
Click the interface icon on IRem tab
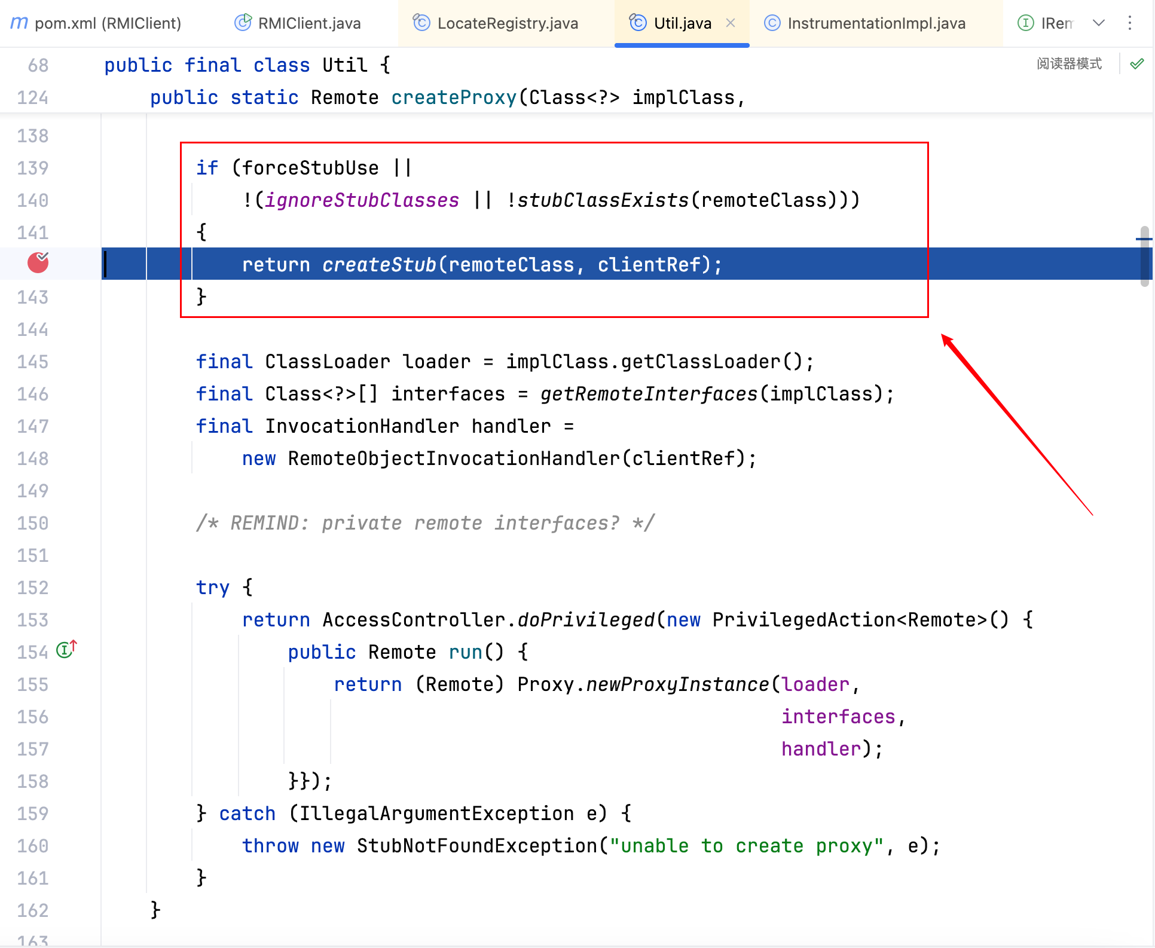point(1025,23)
